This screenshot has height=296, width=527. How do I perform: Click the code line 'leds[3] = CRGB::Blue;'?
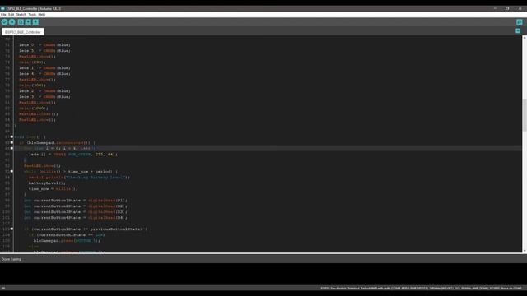44,97
